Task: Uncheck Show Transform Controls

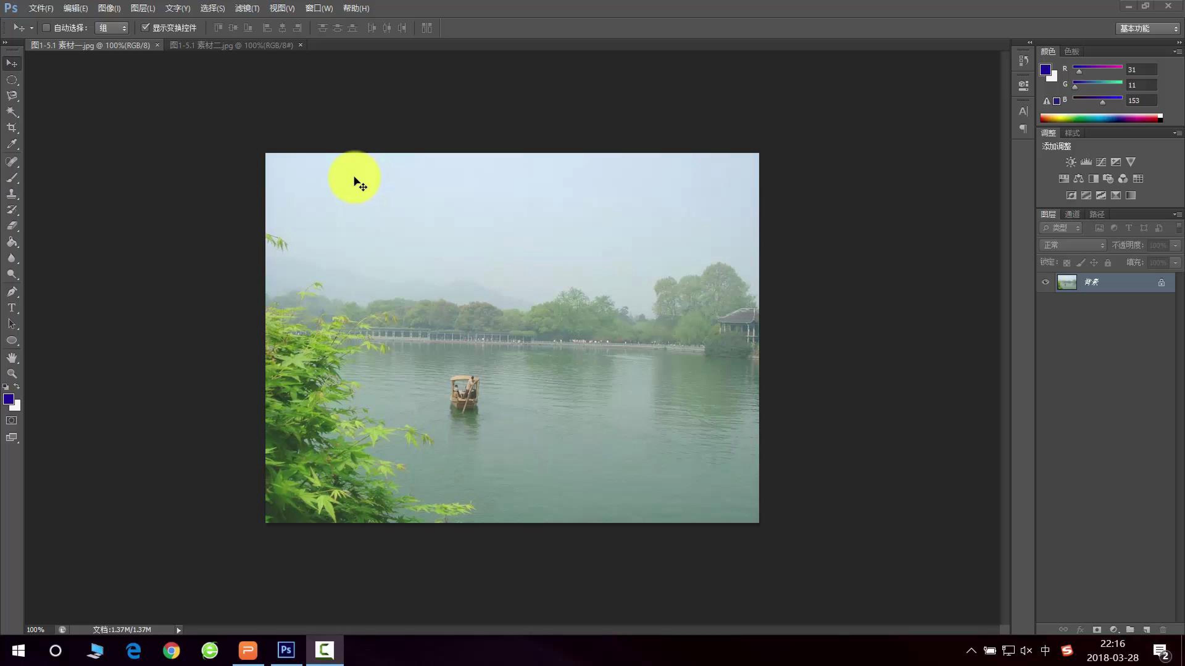Action: tap(145, 28)
